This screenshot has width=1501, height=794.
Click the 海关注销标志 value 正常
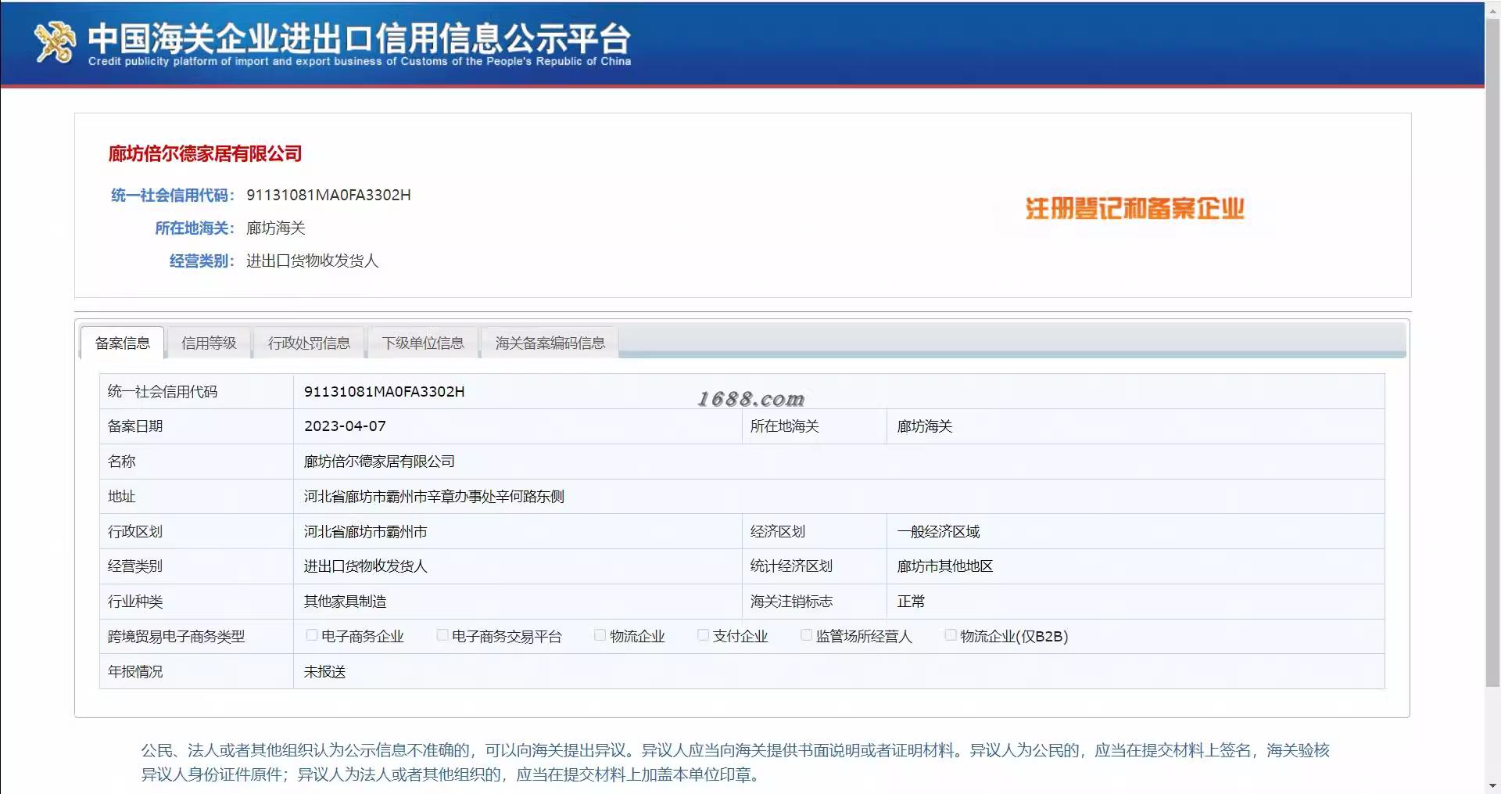tap(911, 602)
